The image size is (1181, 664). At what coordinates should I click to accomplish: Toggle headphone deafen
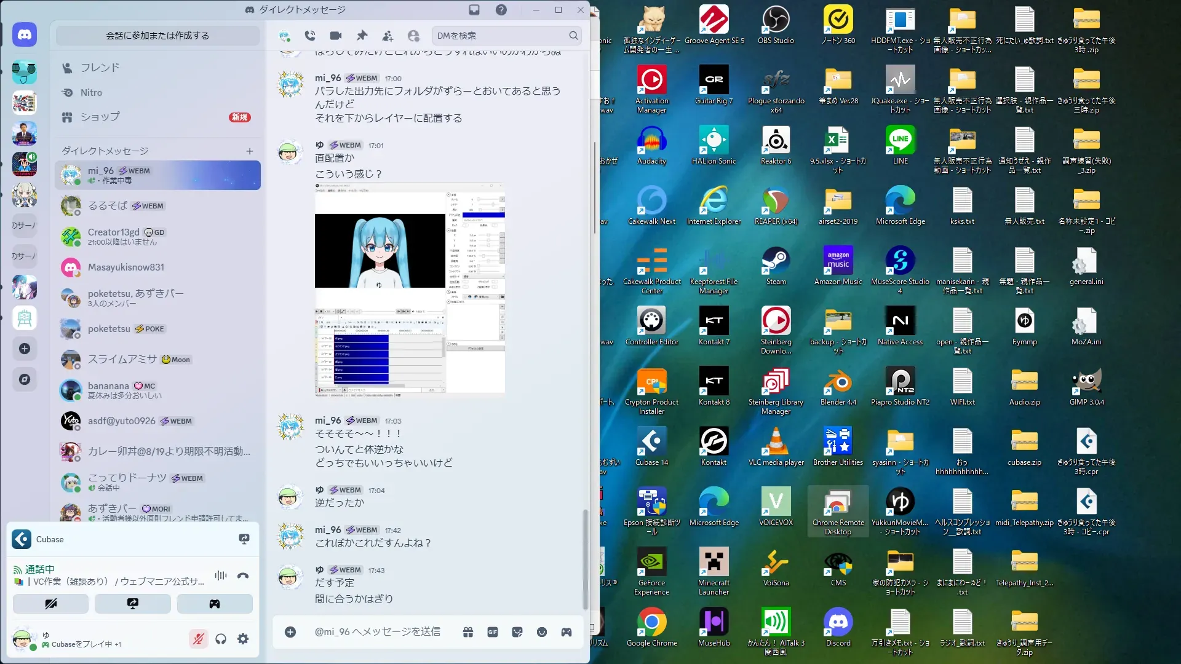[x=221, y=639]
